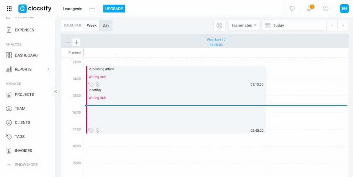Screen dimensions: 353x177
Task: Collapse the sidebar with double chevron
Action: pos(55,92)
